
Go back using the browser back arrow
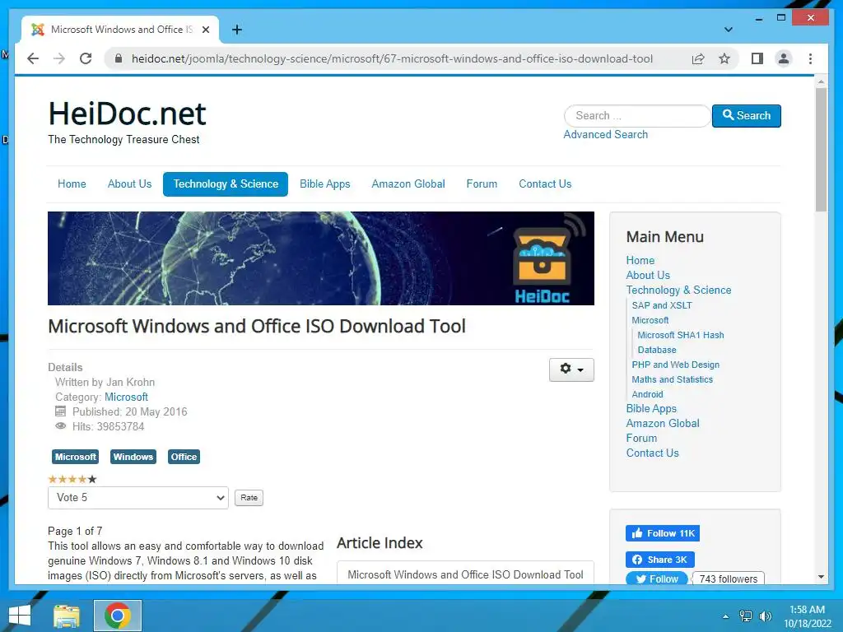click(33, 58)
